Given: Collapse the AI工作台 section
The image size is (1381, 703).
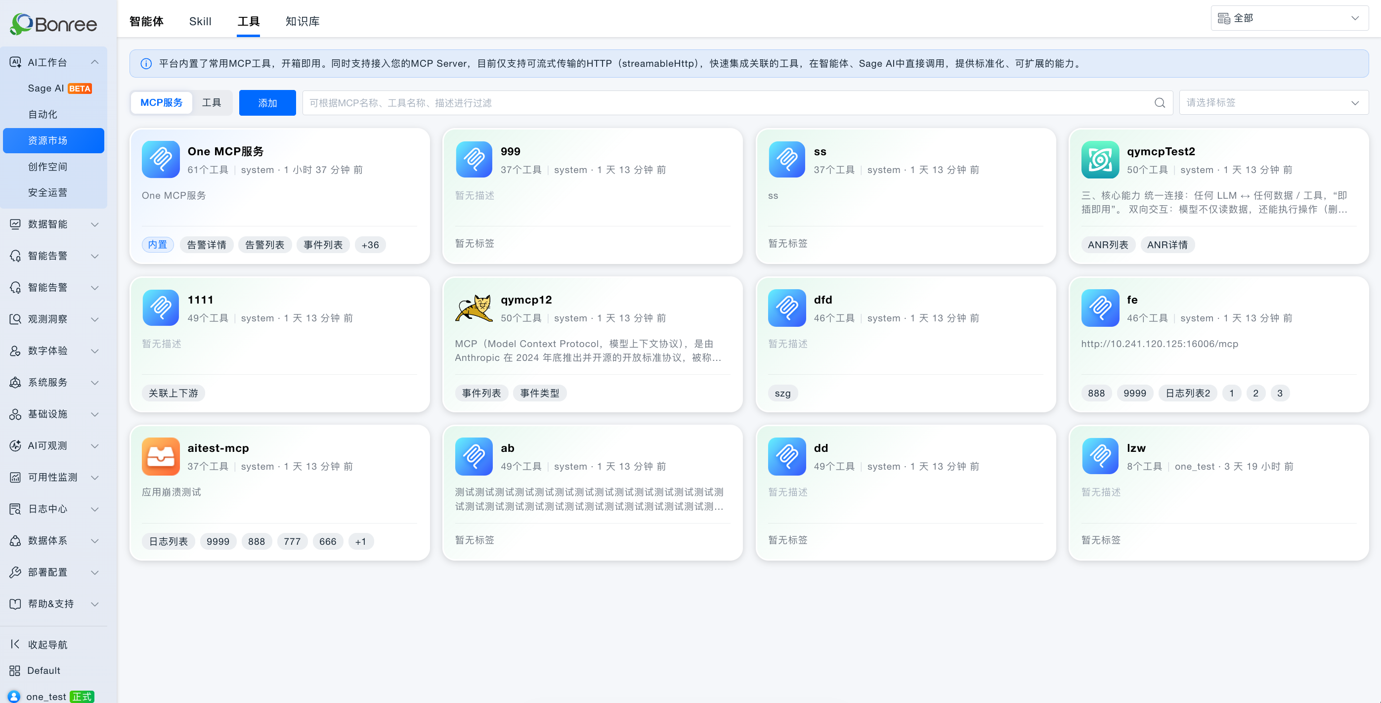Looking at the screenshot, I should (x=95, y=62).
